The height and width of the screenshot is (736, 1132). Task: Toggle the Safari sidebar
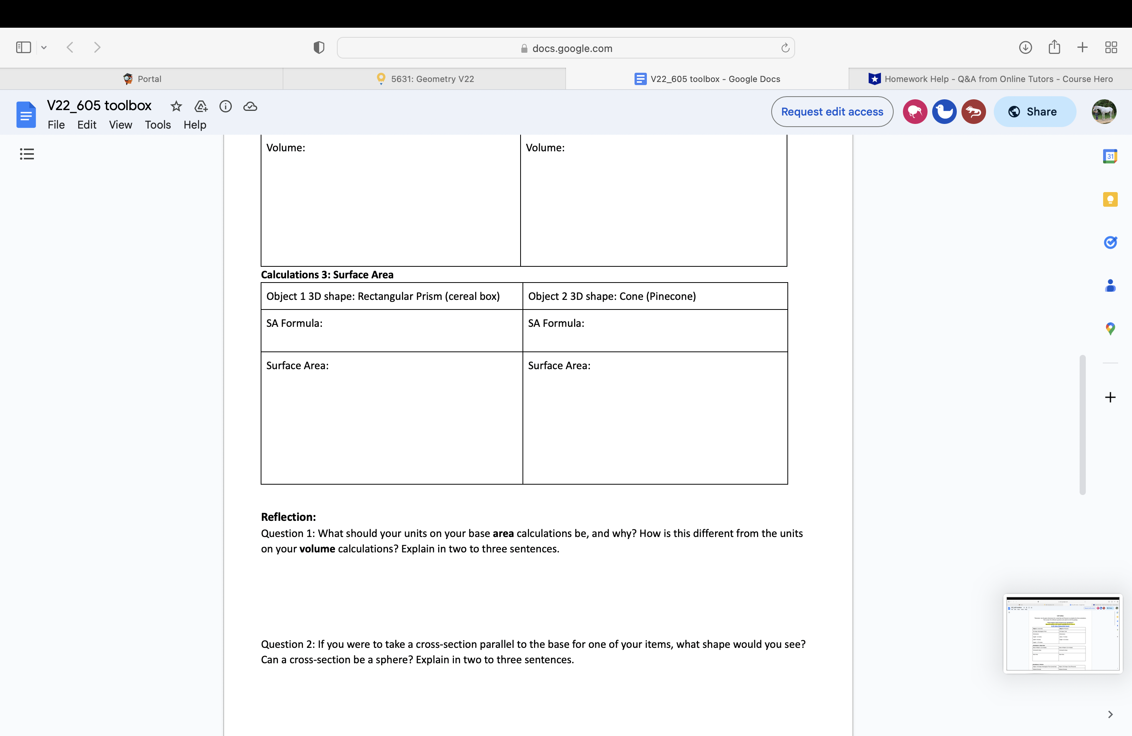tap(23, 47)
